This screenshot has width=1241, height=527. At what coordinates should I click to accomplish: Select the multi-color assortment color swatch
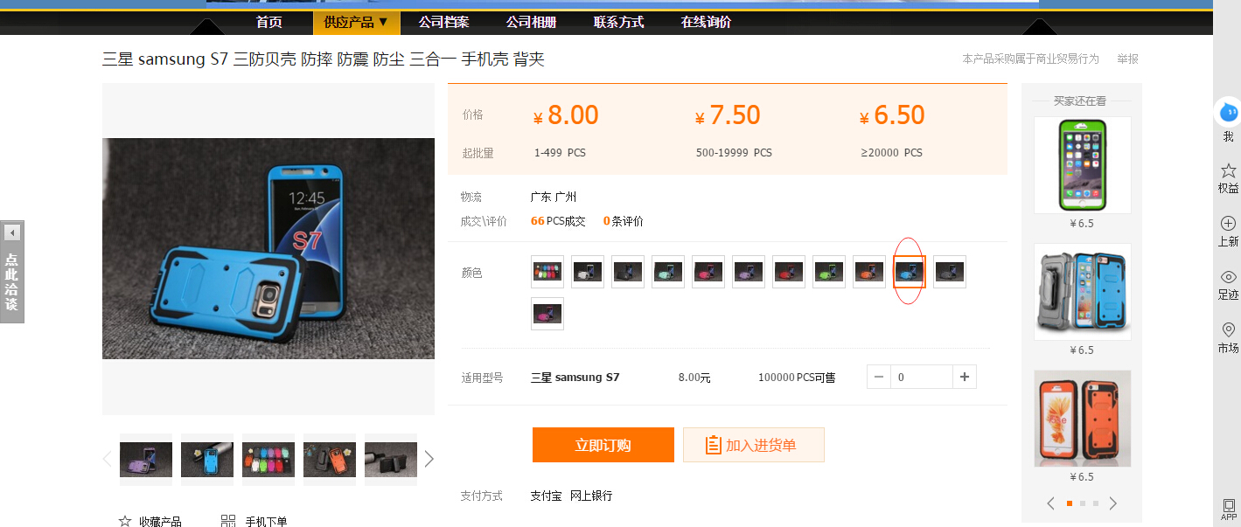(547, 272)
